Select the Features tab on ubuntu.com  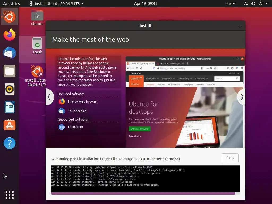161,84
